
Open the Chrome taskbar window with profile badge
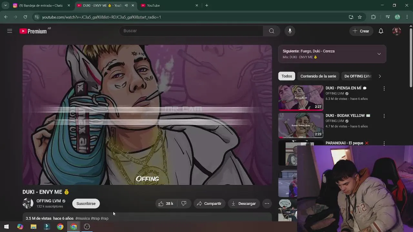pos(74,227)
